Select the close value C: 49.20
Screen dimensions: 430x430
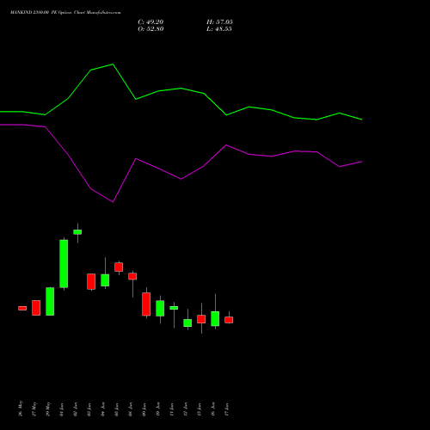coord(150,22)
